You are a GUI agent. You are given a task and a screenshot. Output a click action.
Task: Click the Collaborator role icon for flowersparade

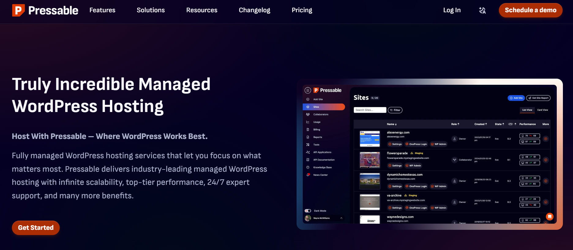[455, 160]
